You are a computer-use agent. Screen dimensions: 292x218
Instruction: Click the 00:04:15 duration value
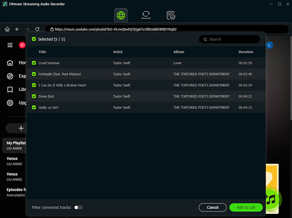click(x=245, y=107)
